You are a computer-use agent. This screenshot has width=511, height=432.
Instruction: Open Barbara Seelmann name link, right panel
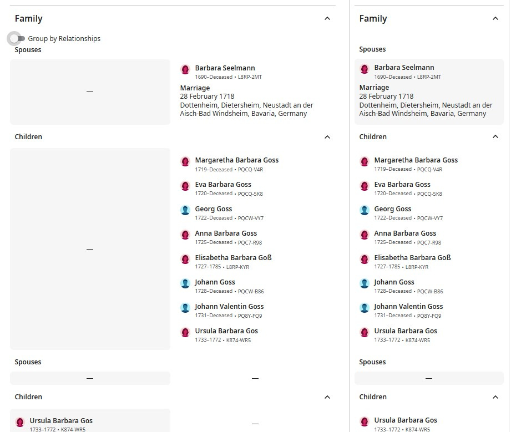(404, 68)
